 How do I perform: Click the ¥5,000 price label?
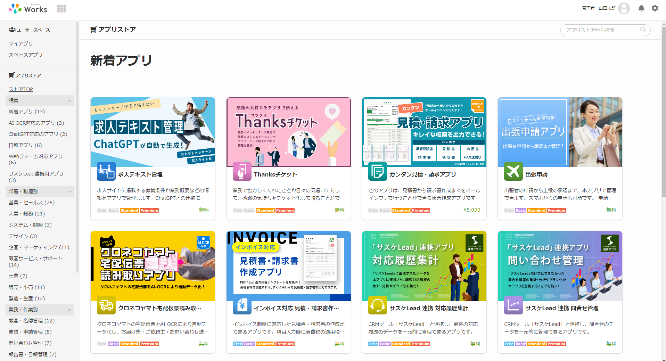(472, 210)
